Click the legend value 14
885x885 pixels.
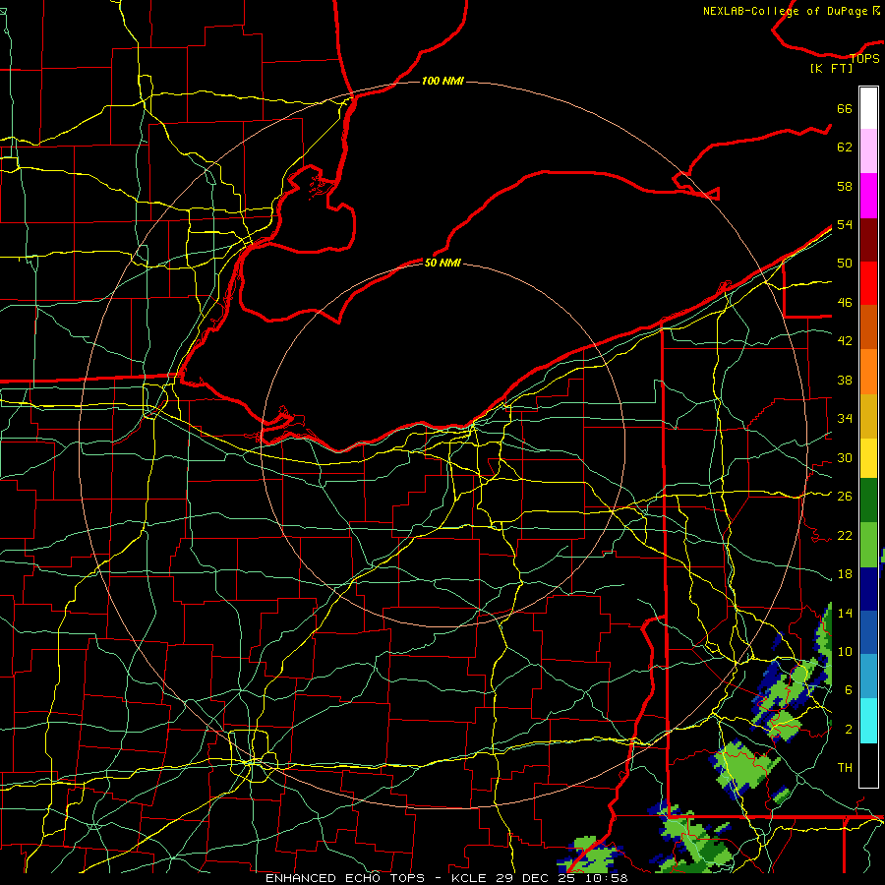[845, 613]
